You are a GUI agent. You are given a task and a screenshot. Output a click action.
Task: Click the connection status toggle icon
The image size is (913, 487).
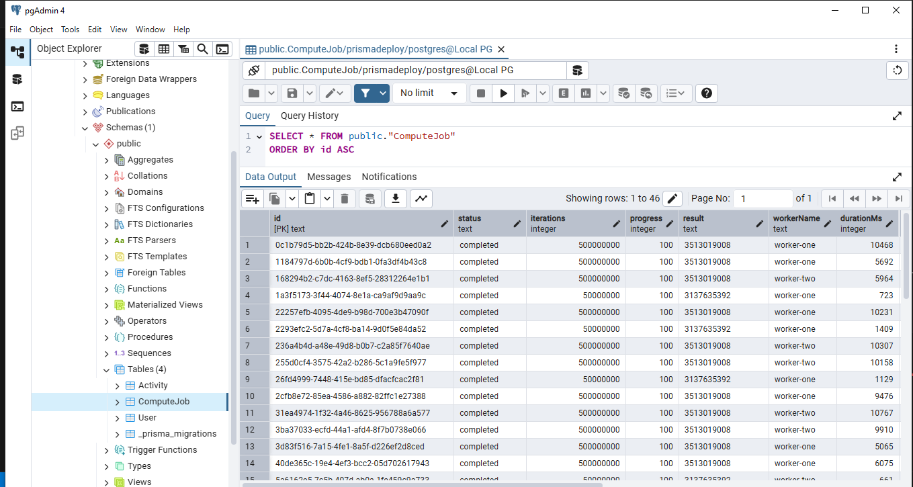(254, 71)
